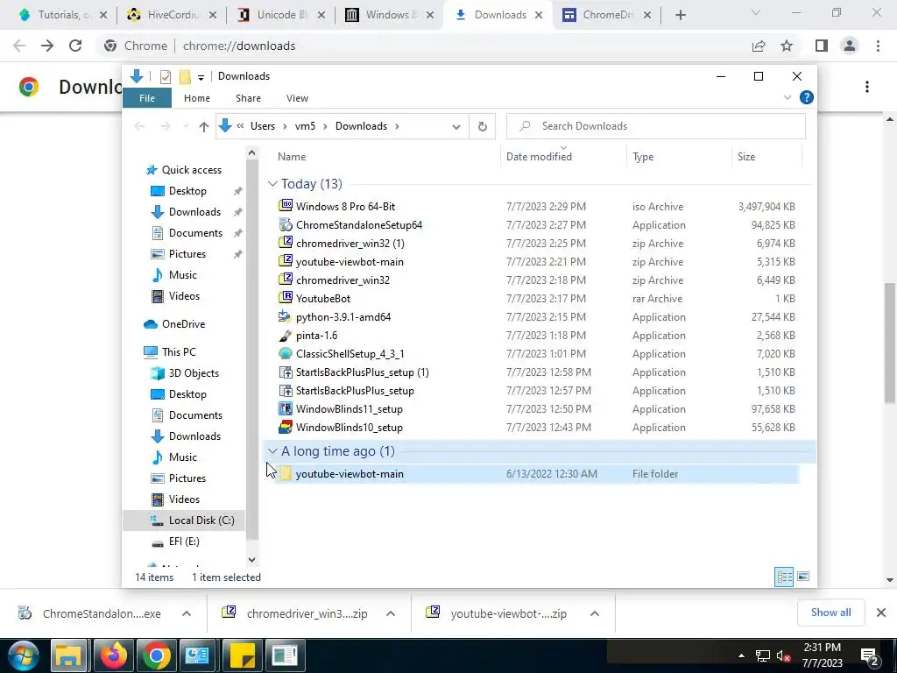
Task: Click Show all downloads button
Action: click(830, 613)
